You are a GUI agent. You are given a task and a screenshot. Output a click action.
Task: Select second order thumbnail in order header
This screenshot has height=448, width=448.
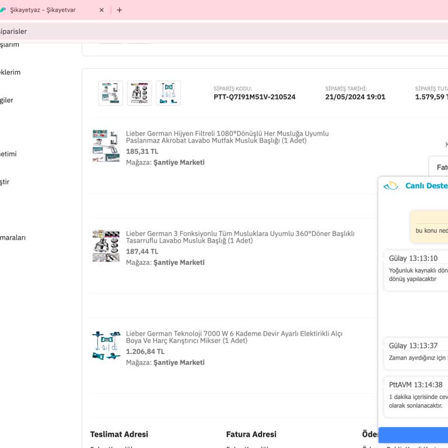pyautogui.click(x=139, y=93)
